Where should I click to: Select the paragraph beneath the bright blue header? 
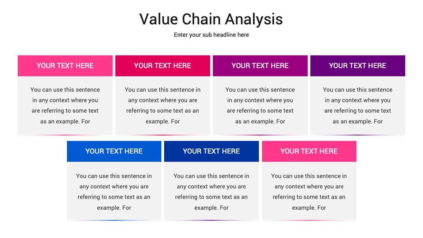114,192
